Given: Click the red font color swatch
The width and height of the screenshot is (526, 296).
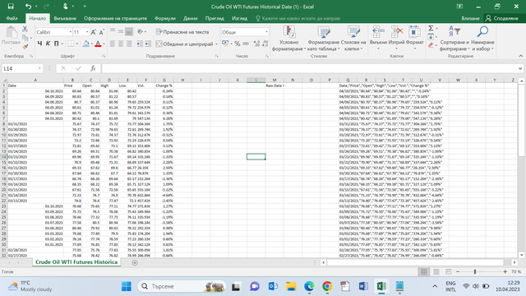Looking at the screenshot, I should click(98, 44).
